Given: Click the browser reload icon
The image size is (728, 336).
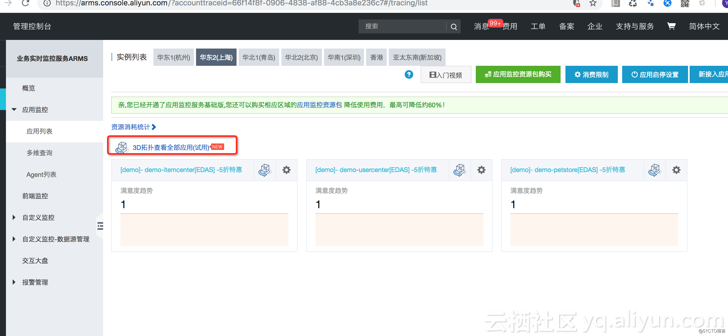Looking at the screenshot, I should [x=26, y=4].
